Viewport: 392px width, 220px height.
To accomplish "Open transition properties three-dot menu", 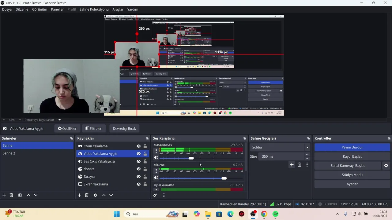I will 307,165.
